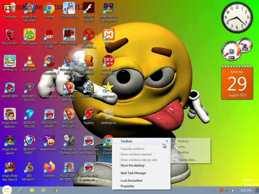
Task: Select the BEJEWED TWIST shortcut
Action: pos(29,145)
